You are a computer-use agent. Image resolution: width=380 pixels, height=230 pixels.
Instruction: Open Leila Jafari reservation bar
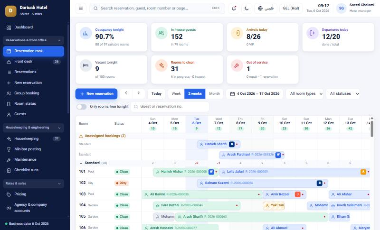tap(294, 172)
